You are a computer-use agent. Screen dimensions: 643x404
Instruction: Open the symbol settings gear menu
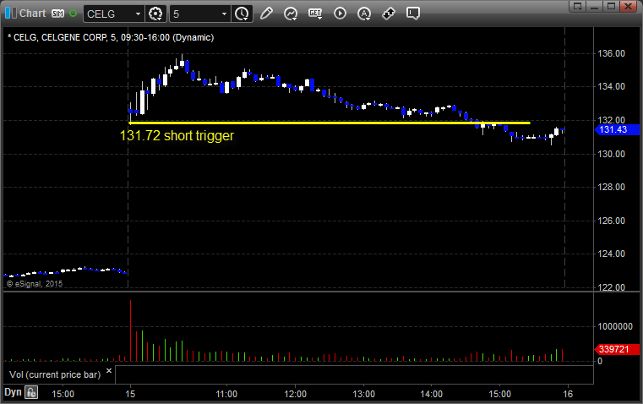coord(155,14)
